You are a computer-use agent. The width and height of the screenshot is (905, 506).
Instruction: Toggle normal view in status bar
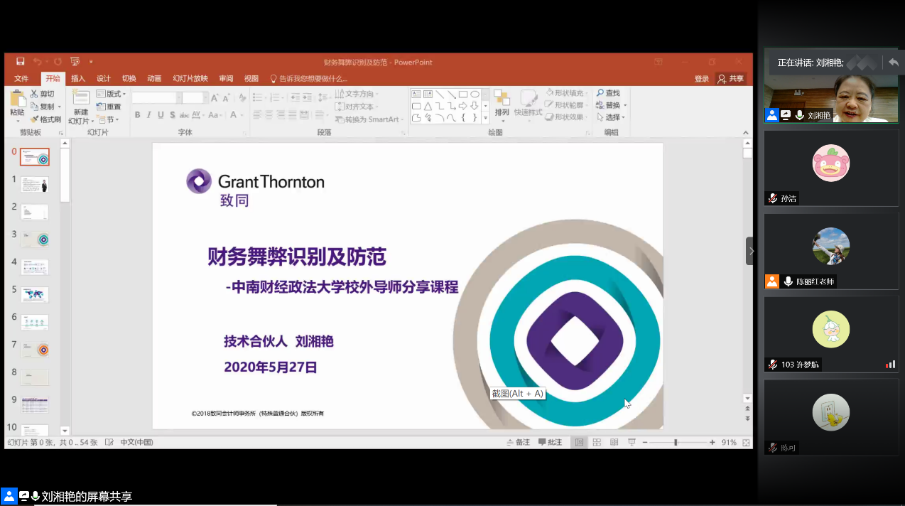(x=580, y=442)
